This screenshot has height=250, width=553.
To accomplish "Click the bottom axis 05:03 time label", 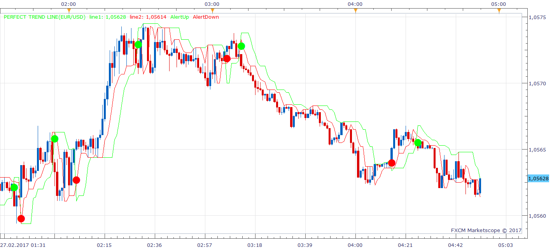I will tap(506, 245).
